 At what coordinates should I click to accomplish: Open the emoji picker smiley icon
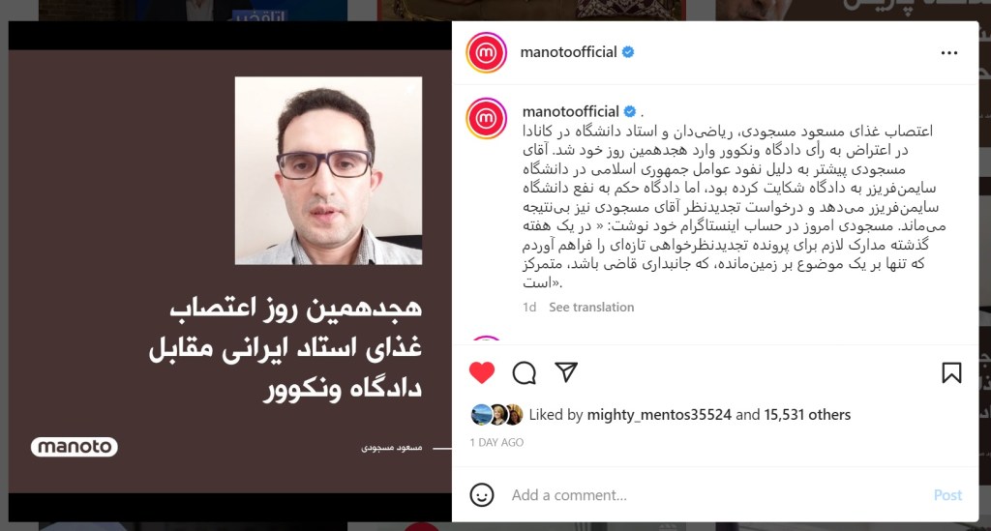(482, 495)
